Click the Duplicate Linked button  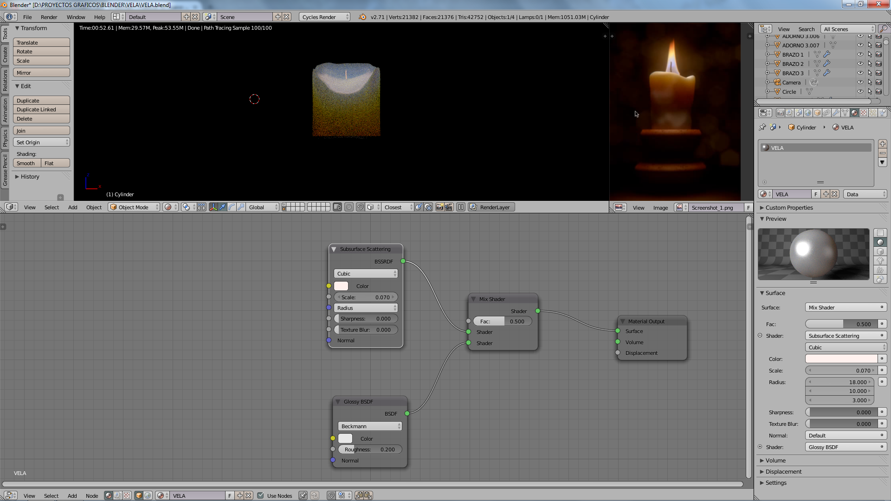point(41,109)
